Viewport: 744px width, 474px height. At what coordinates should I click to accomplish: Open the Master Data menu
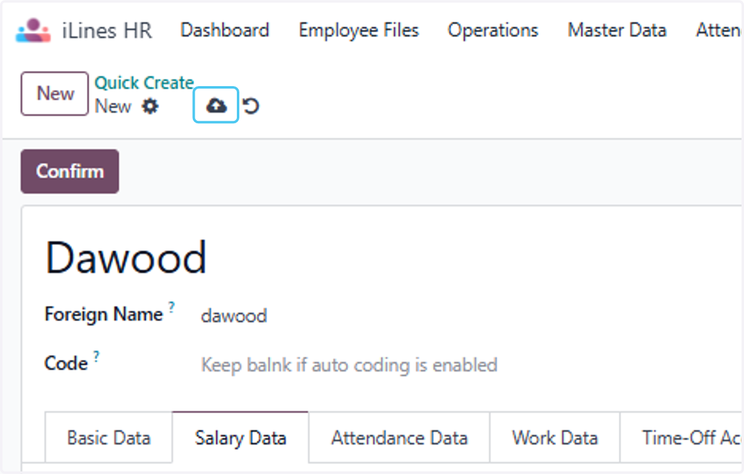click(x=617, y=30)
